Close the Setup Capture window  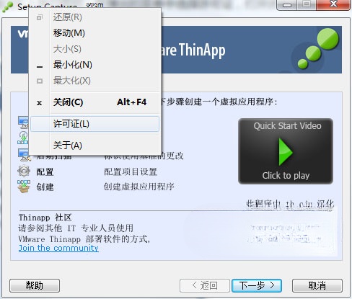point(333,5)
